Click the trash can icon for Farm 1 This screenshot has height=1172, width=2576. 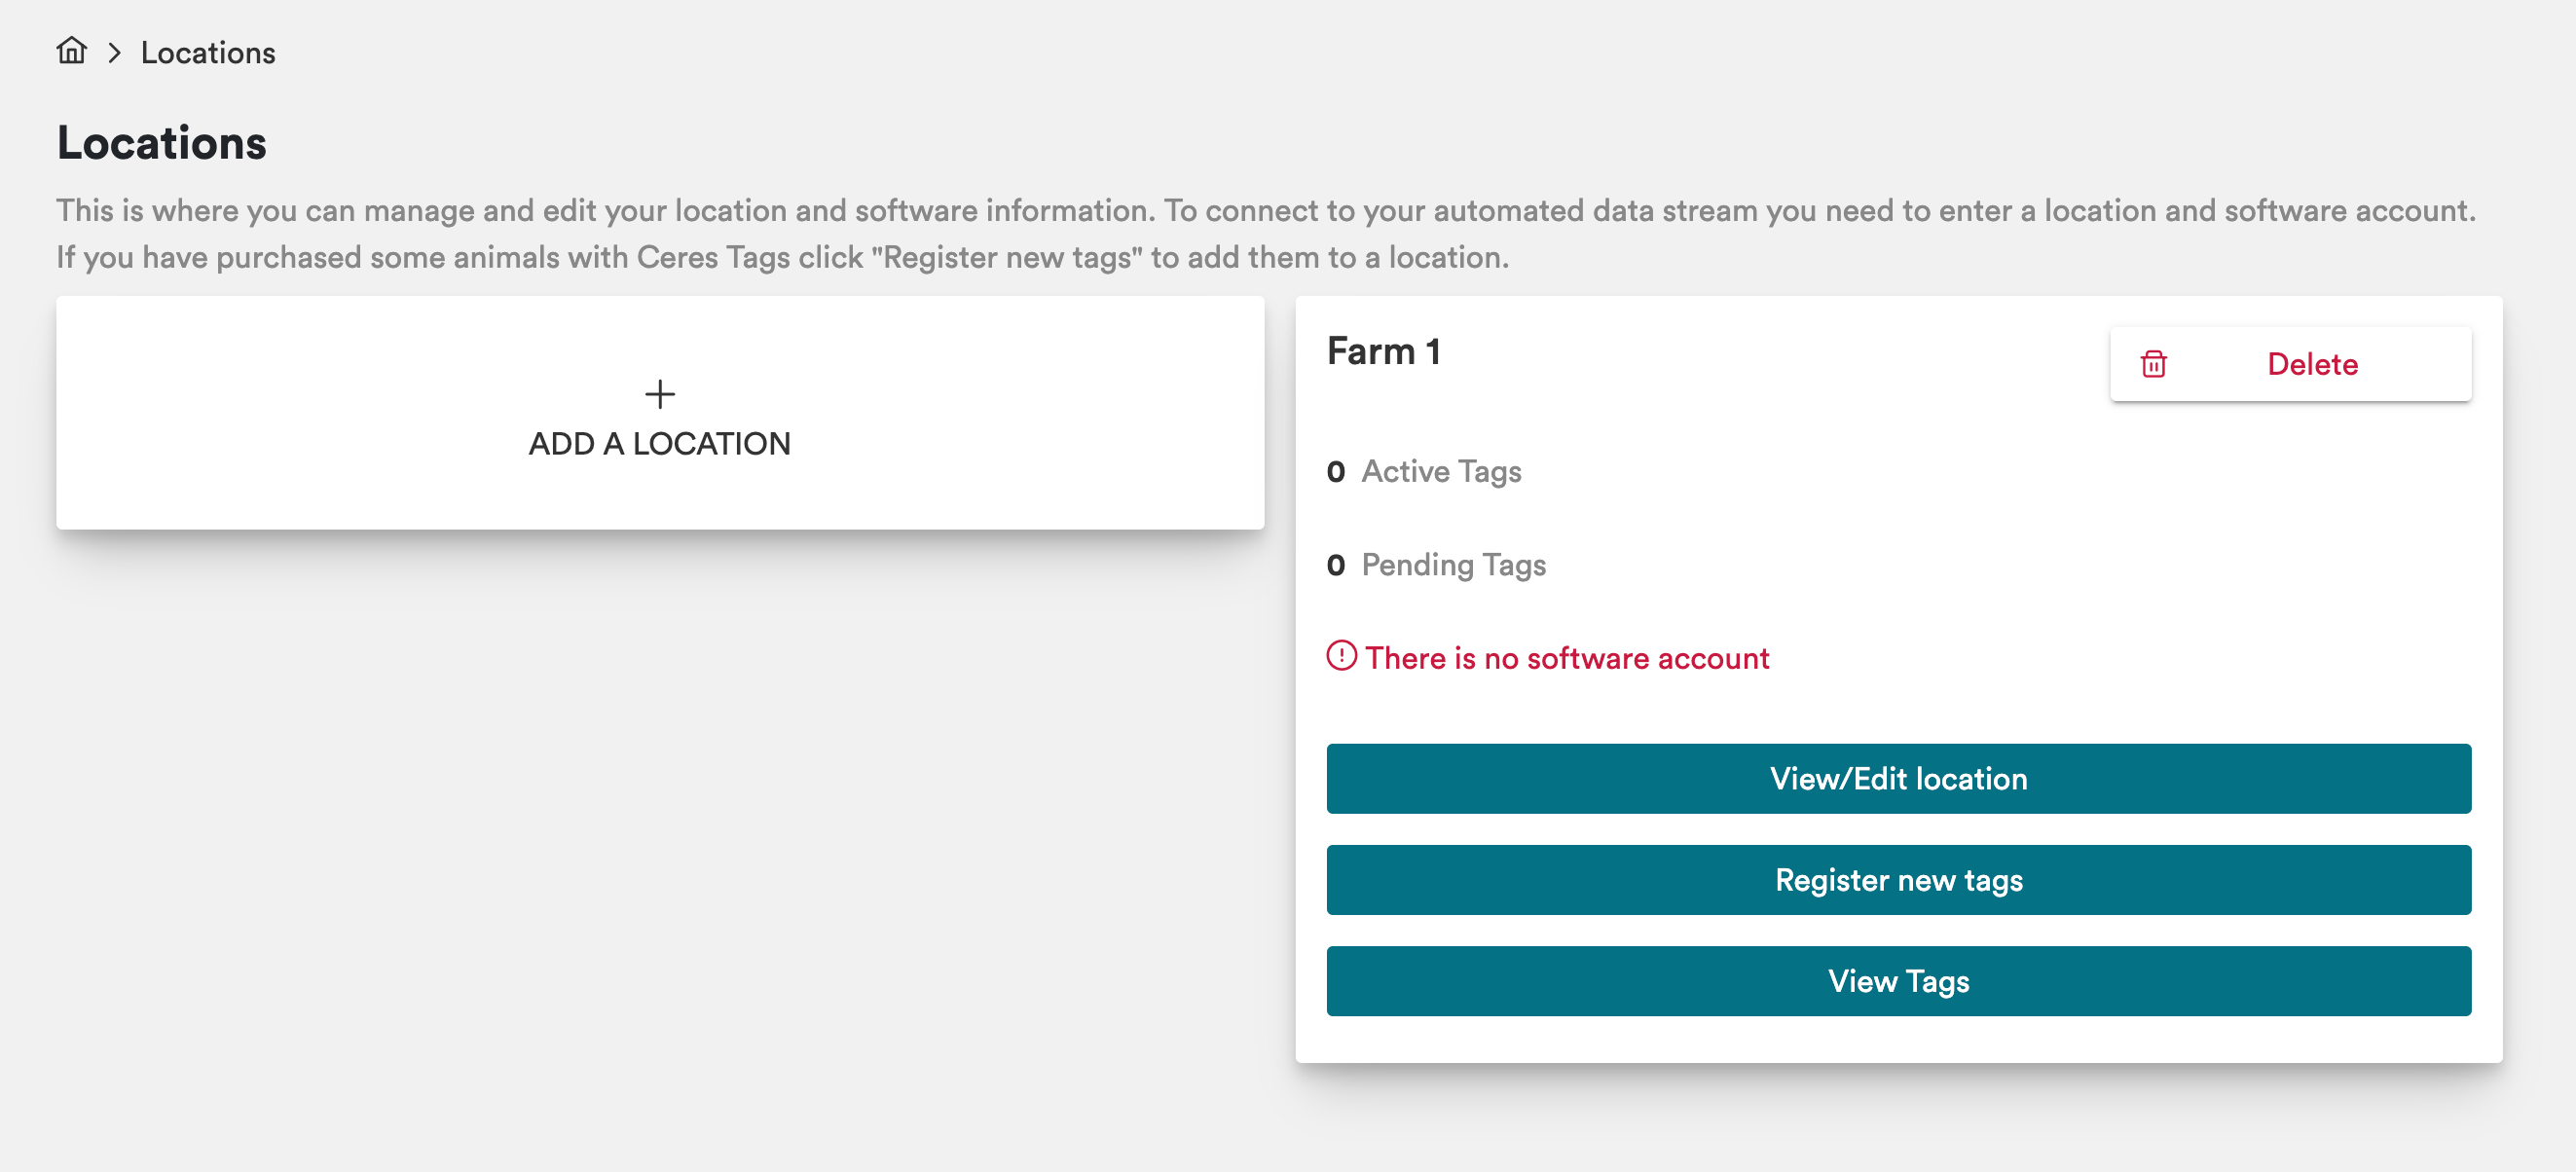2153,364
